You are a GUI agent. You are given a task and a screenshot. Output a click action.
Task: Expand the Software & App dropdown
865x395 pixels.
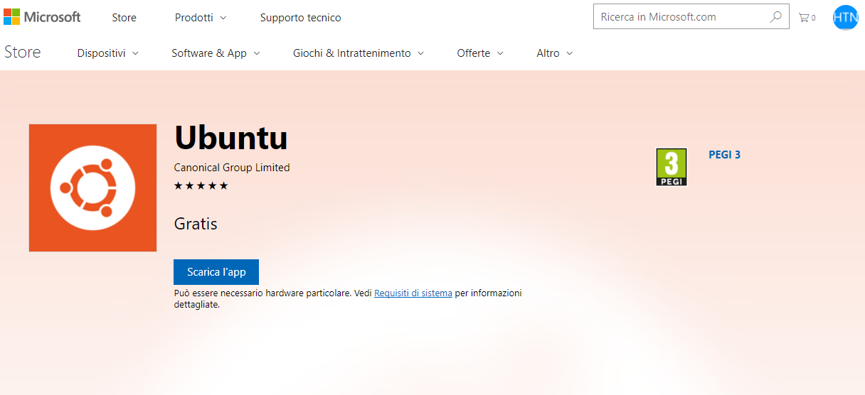point(216,53)
